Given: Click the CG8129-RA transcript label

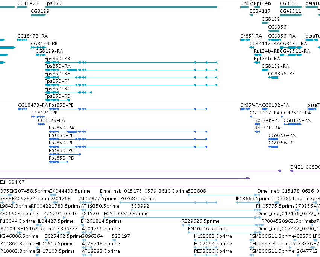Looking at the screenshot, I should [x=50, y=51].
